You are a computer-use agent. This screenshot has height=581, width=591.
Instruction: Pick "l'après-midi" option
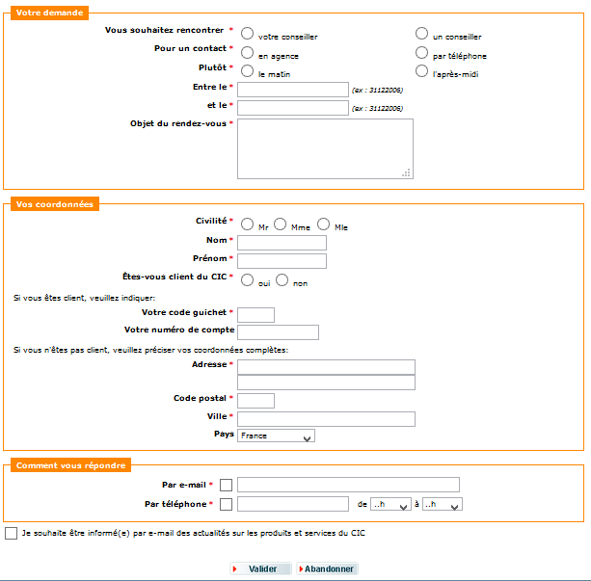421,71
